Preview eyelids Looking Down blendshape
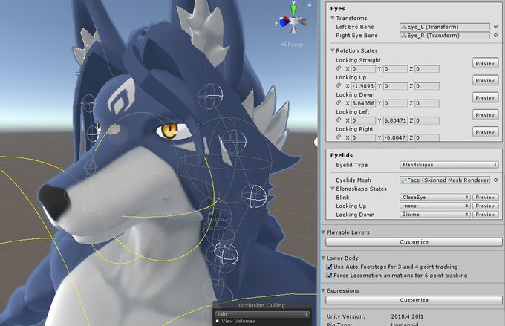The image size is (505, 326). coord(486,215)
